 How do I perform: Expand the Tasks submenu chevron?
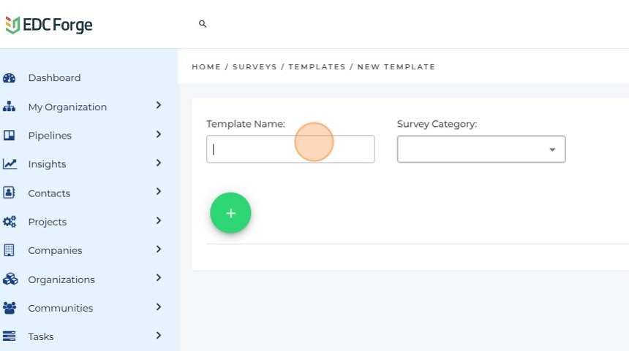[x=159, y=336]
